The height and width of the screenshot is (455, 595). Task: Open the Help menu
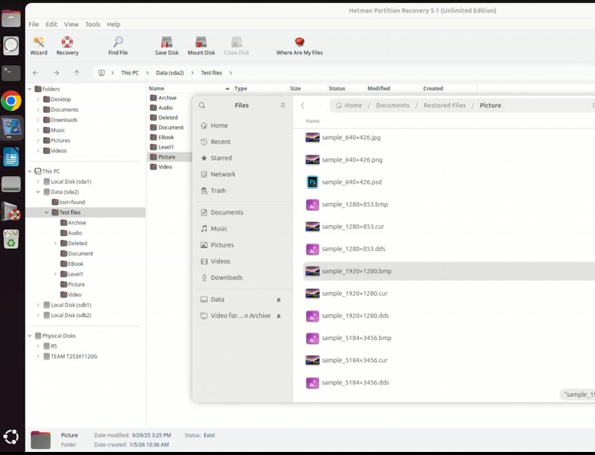click(x=113, y=25)
